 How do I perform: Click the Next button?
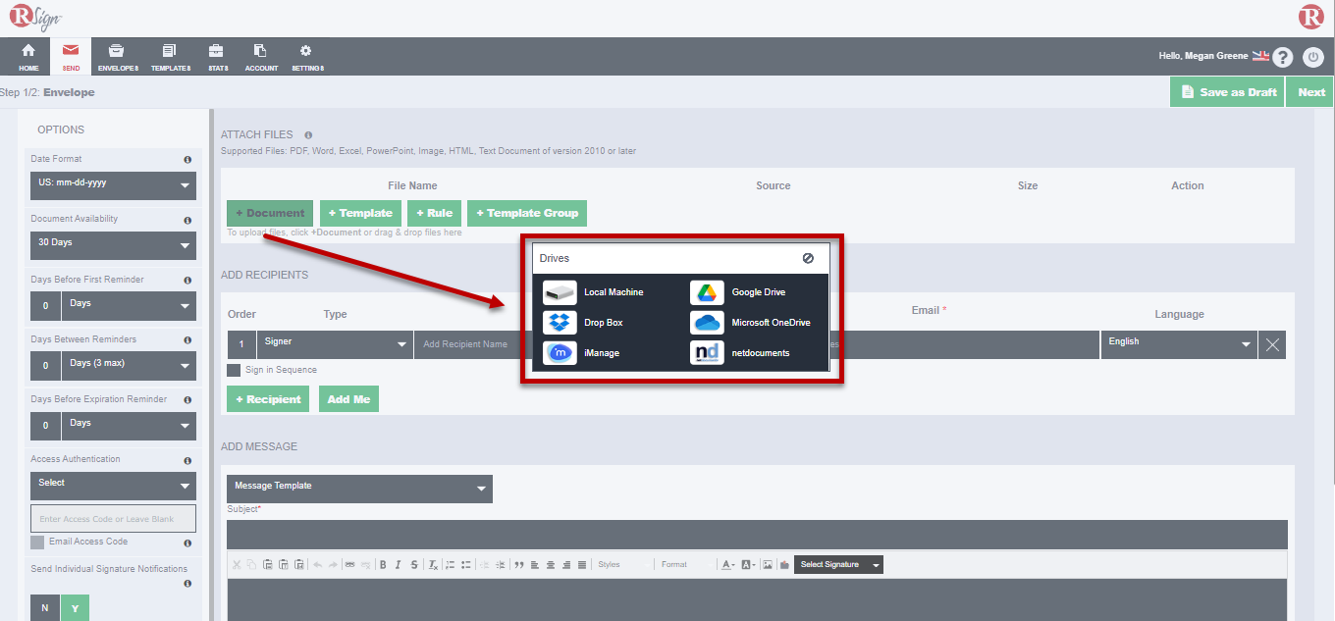point(1311,91)
